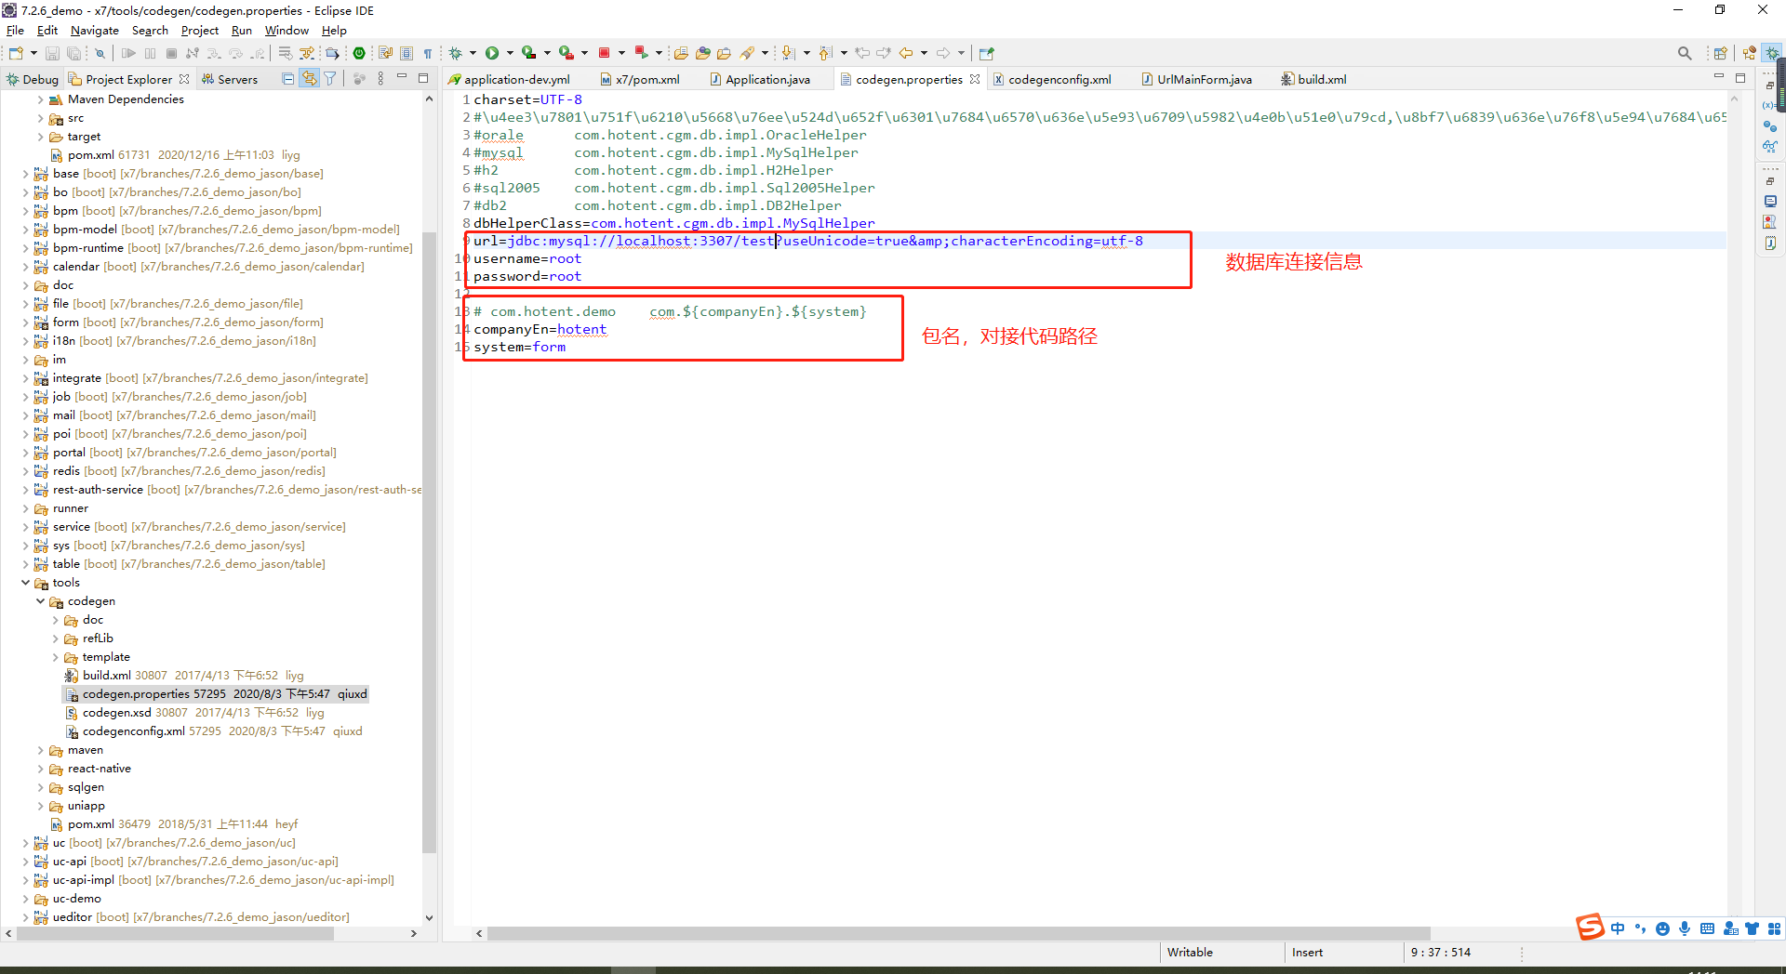Click the Debug bug icon in toolbar
The height and width of the screenshot is (974, 1786).
(x=456, y=53)
